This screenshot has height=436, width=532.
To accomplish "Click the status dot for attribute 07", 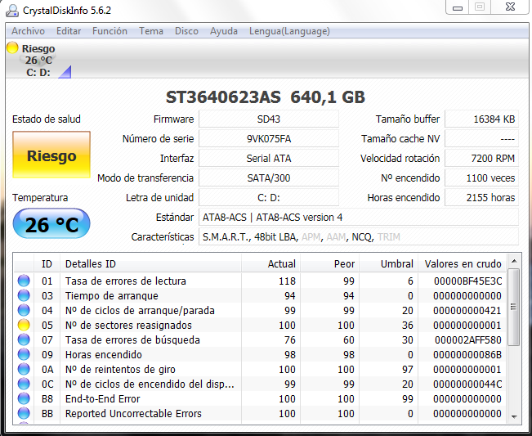I will [x=24, y=339].
